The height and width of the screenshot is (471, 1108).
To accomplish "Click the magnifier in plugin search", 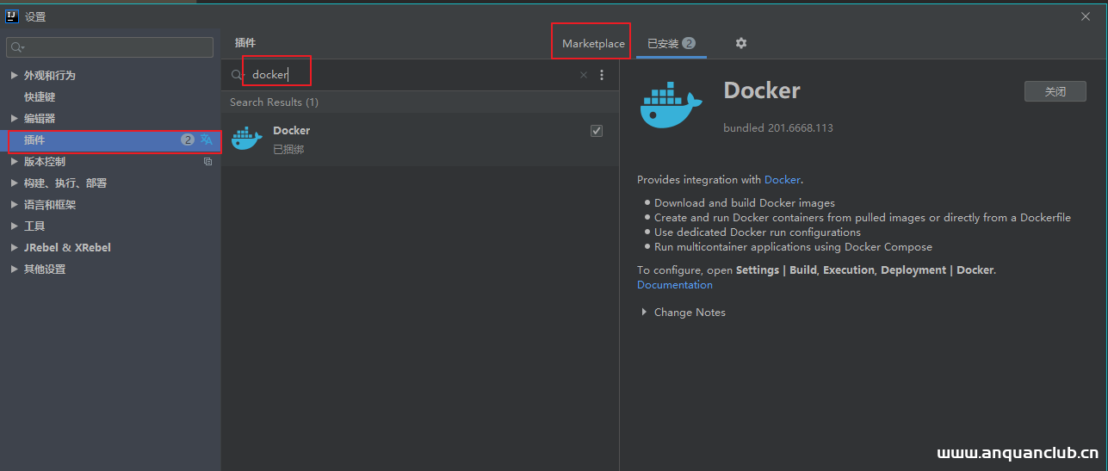I will point(237,75).
